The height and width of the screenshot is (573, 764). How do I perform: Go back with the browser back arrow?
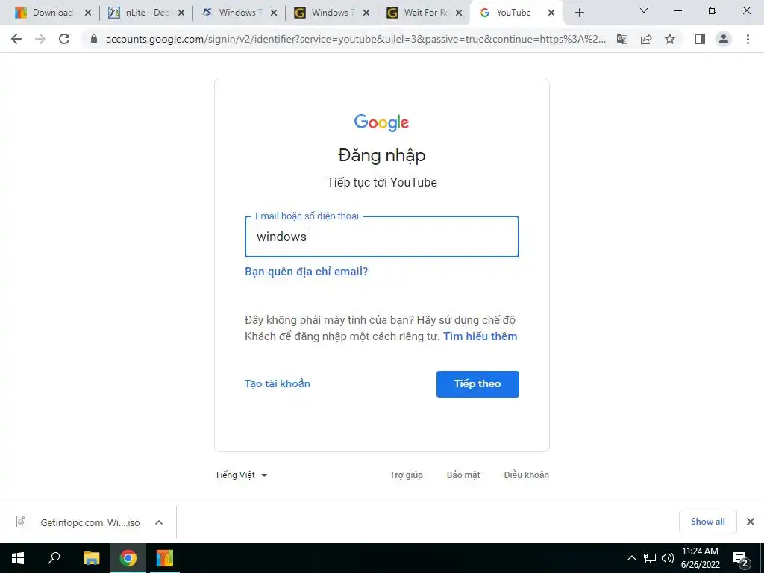coord(16,39)
